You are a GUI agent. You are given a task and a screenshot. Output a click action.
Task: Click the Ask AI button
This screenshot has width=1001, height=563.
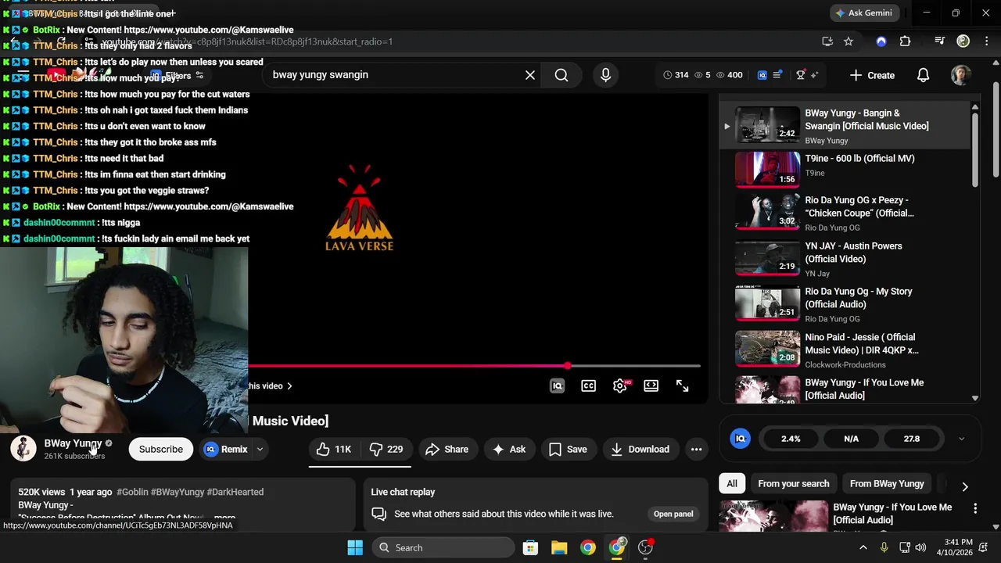click(x=509, y=449)
